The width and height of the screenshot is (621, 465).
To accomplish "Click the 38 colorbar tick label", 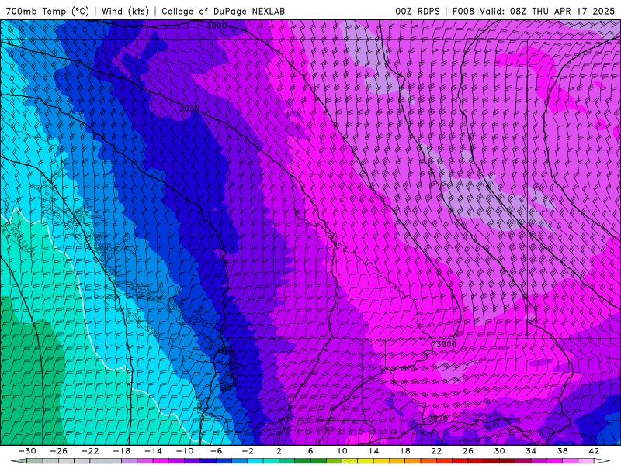I will click(x=562, y=451).
